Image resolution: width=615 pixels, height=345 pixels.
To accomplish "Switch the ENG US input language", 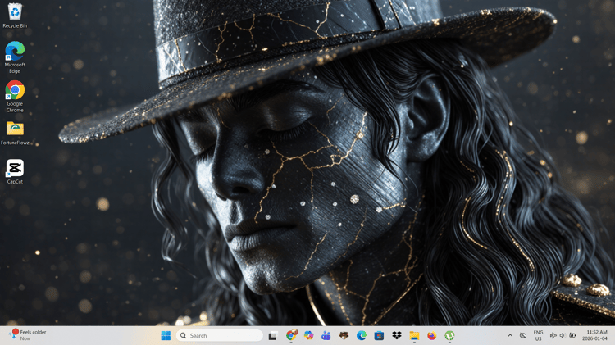I will 538,336.
